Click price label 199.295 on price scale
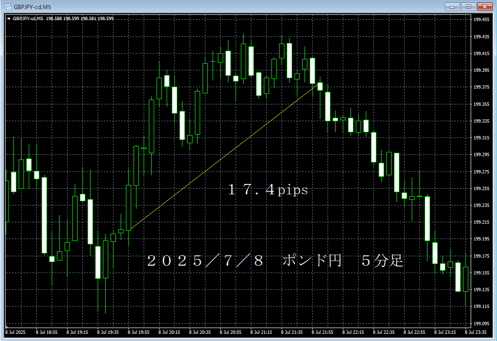 click(482, 155)
